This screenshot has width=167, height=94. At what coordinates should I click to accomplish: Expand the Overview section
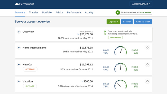pos(19,32)
